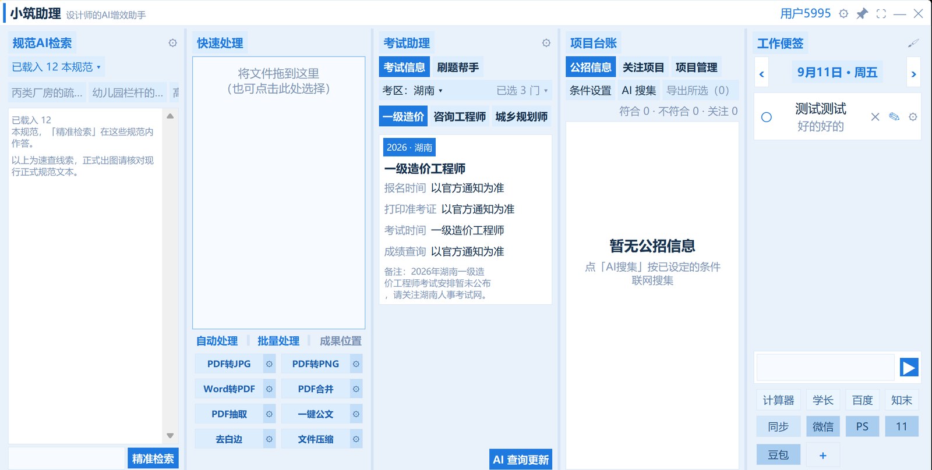The image size is (932, 470).
Task: Run PDF转JPG conversion
Action: point(229,364)
